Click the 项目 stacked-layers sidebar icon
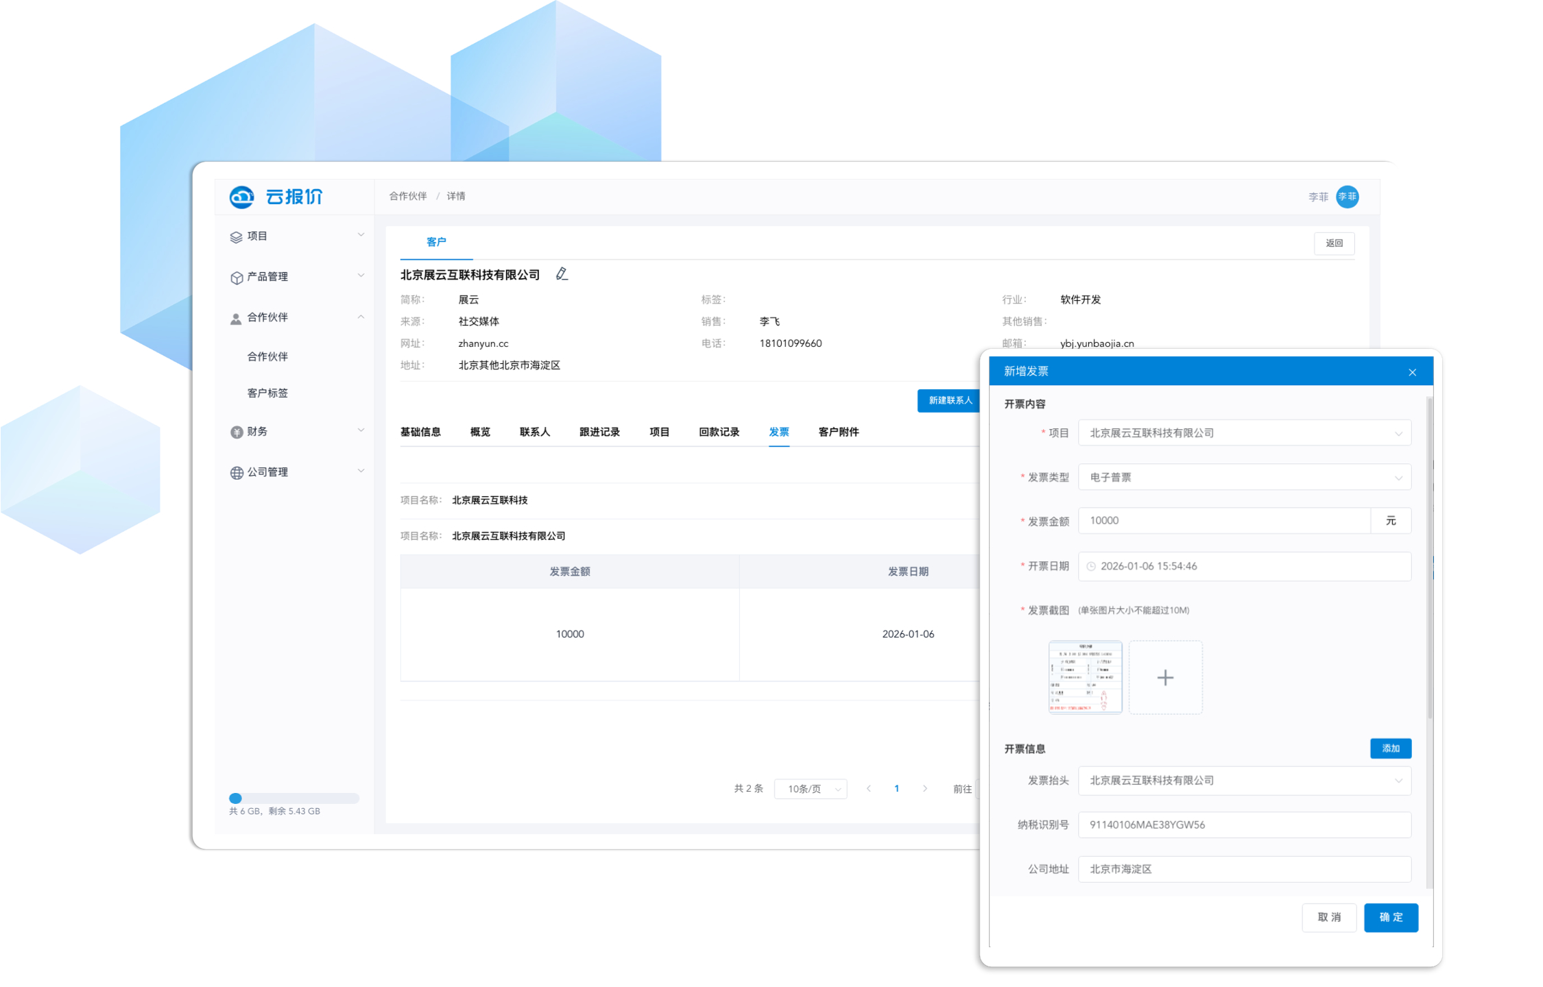Viewport: 1543px width, 987px height. 236,236
